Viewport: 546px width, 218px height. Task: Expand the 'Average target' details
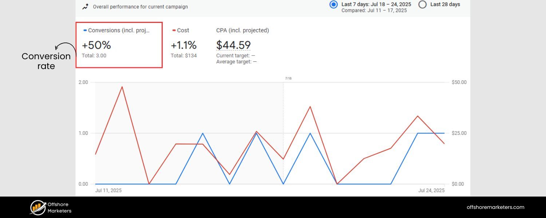click(x=237, y=61)
